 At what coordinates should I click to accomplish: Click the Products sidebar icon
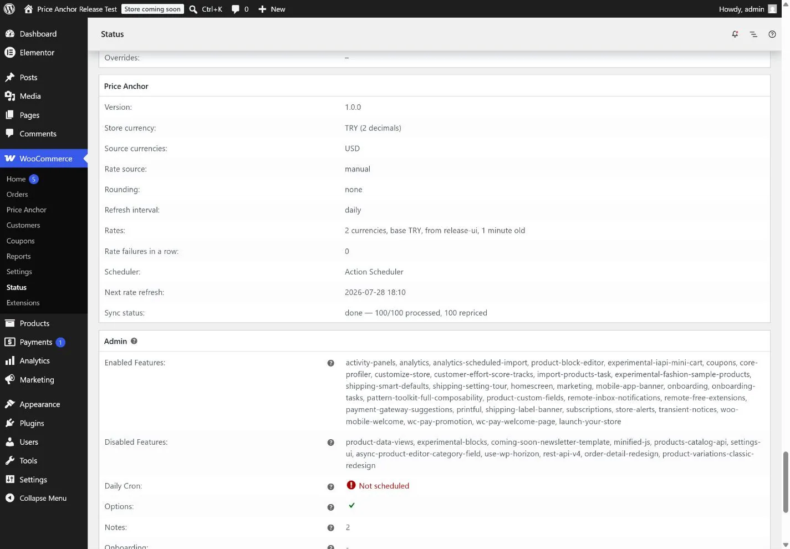[9, 323]
